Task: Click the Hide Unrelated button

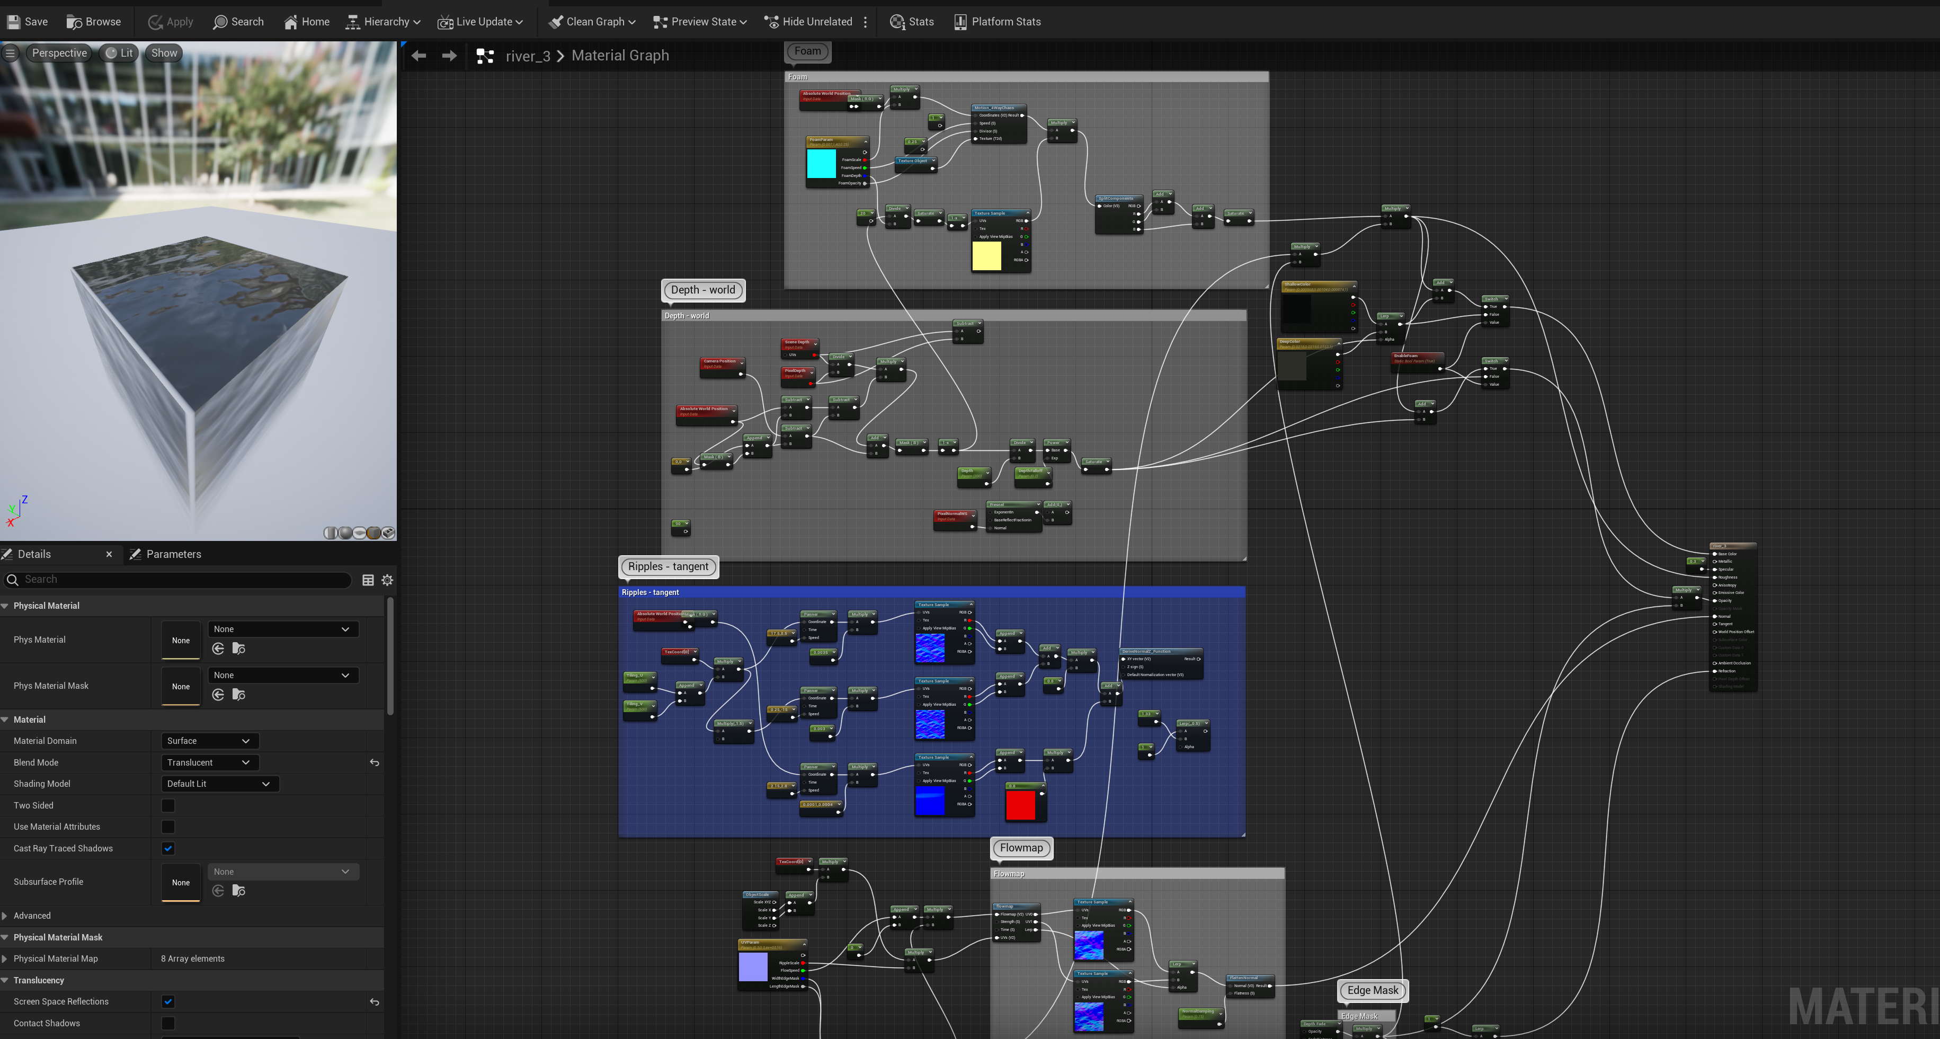Action: coord(808,21)
